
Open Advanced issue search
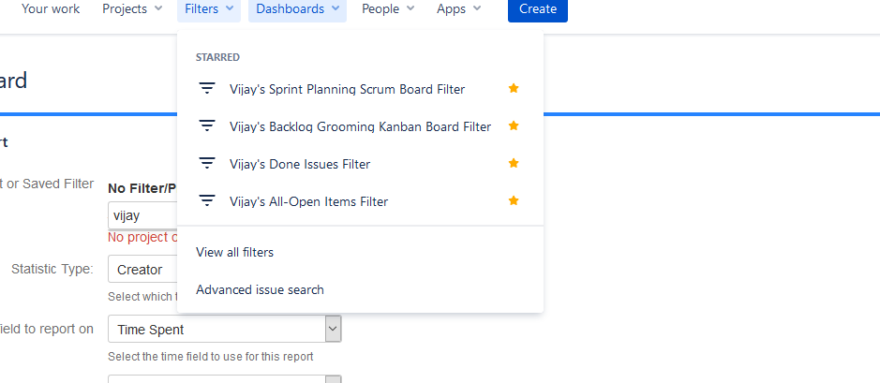coord(260,289)
